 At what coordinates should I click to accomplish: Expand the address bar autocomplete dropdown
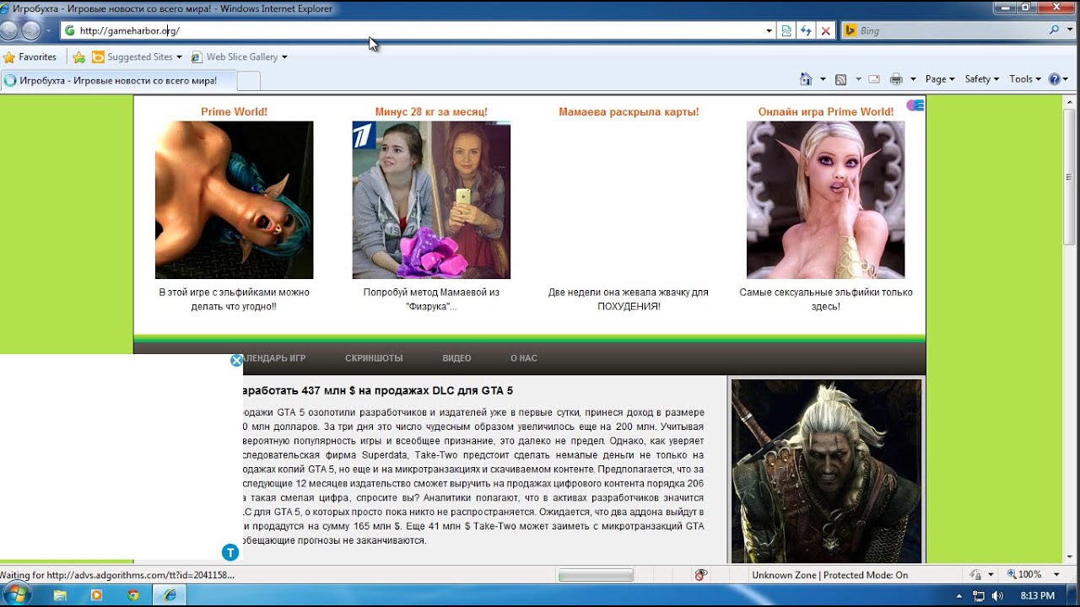point(769,30)
